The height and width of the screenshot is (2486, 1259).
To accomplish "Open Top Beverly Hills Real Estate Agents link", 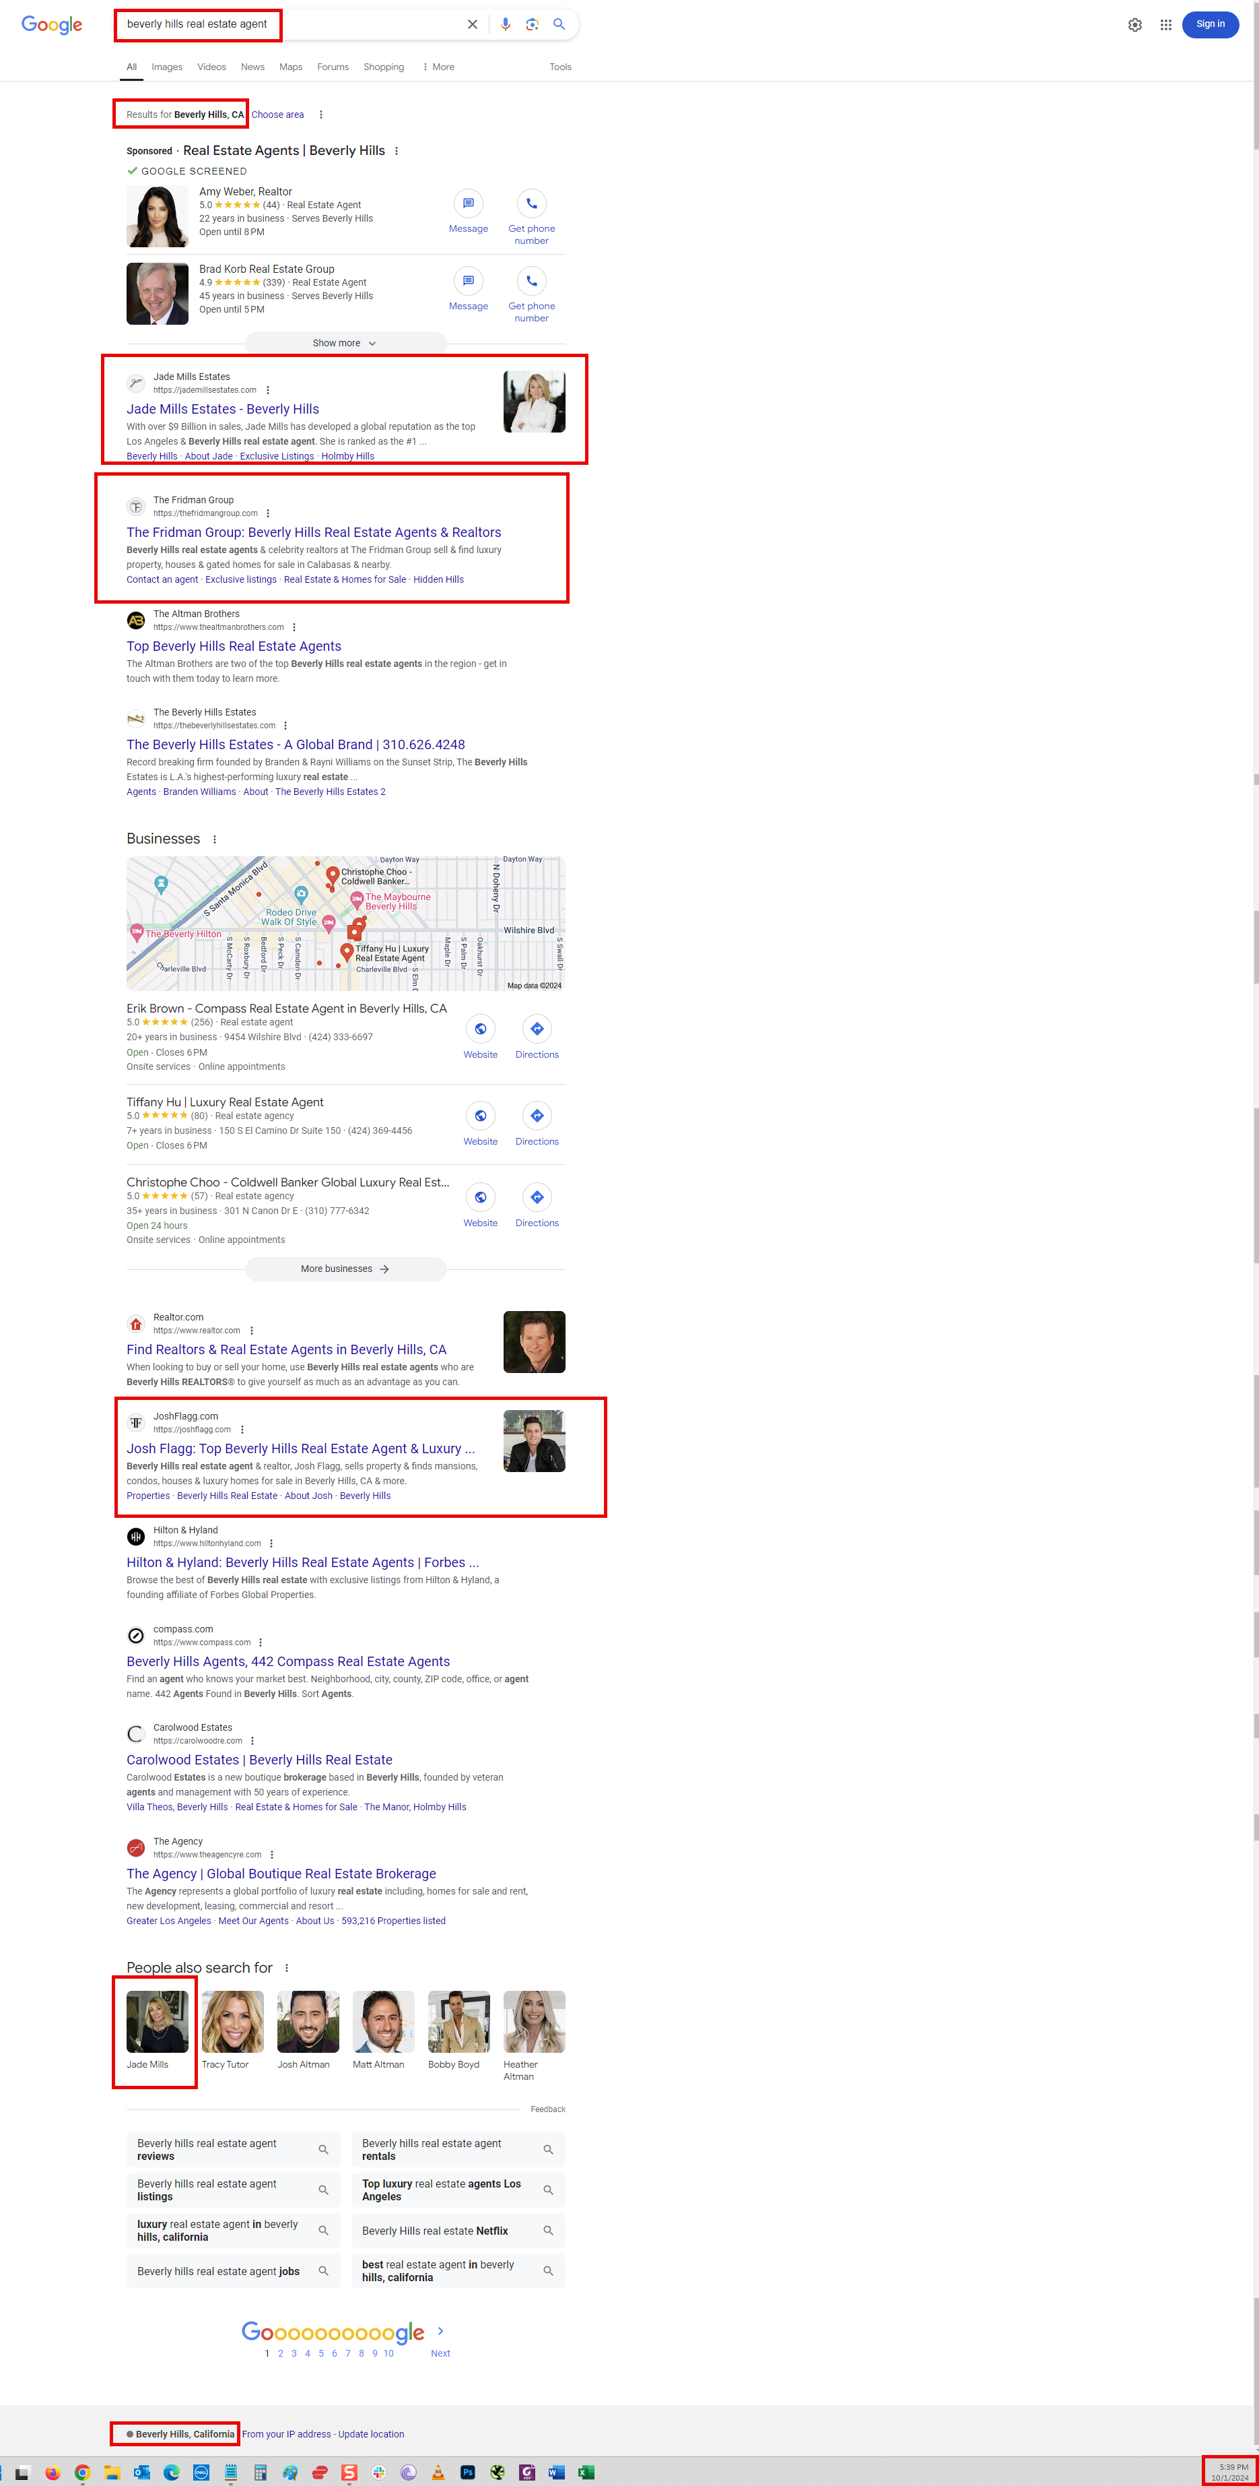I will [234, 647].
